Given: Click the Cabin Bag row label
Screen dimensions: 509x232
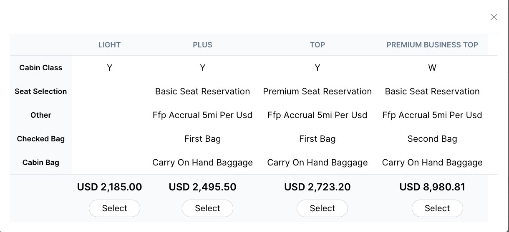Looking at the screenshot, I should click(41, 163).
